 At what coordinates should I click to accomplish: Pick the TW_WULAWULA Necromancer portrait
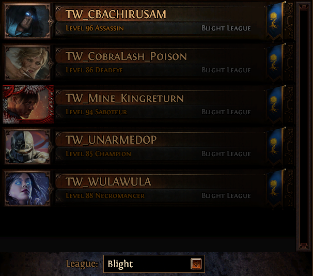click(x=27, y=189)
